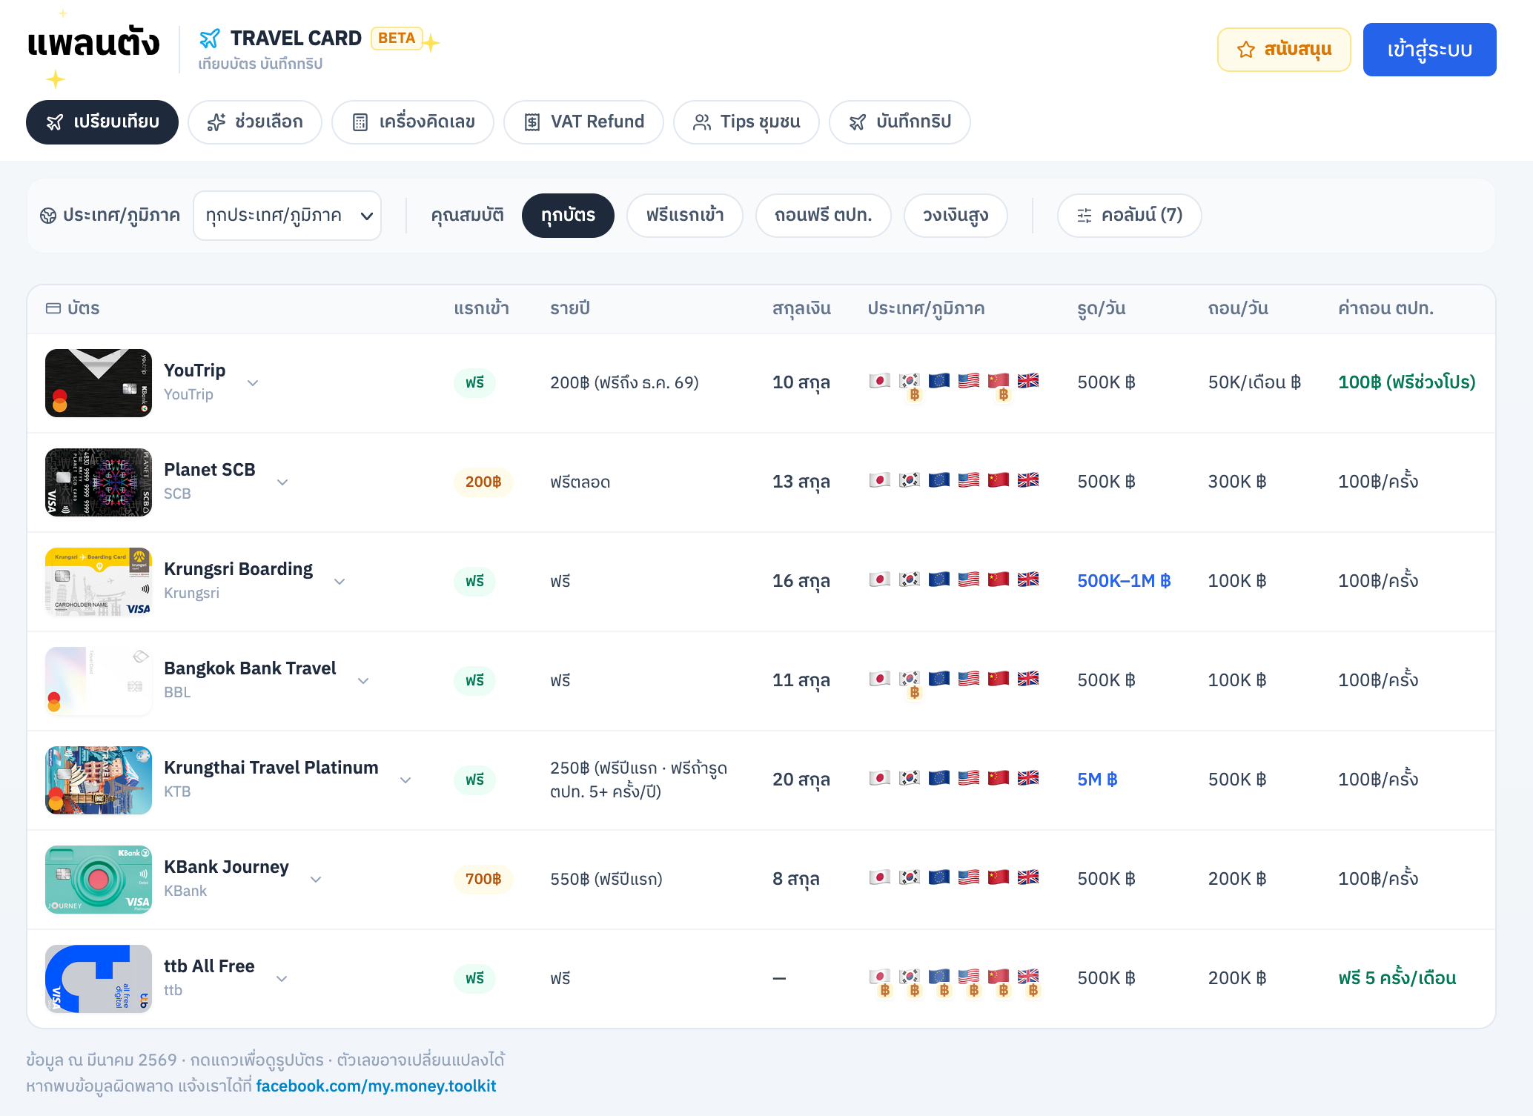Click the star icon in the สนับสนุน button
Screen dimensions: 1533x1116
(1246, 50)
